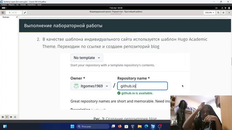Click the power icon in the GNOME top bar
This screenshot has height=130, width=232.
point(229,8)
